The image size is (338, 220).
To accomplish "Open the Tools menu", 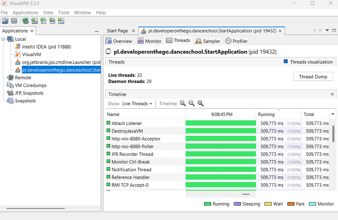I will pos(64,13).
